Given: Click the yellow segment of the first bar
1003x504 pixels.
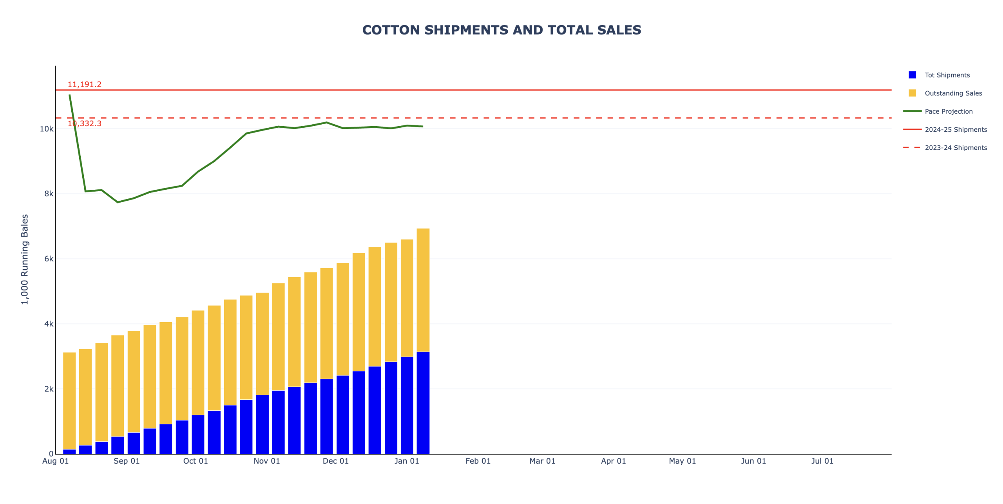Looking at the screenshot, I should pyautogui.click(x=69, y=401).
